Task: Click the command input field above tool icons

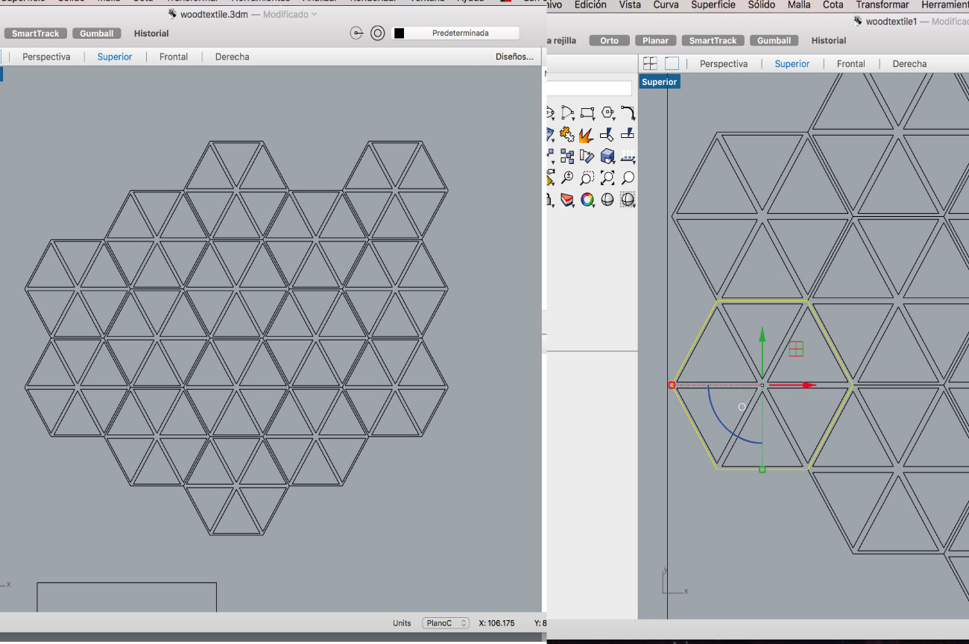Action: pos(589,89)
